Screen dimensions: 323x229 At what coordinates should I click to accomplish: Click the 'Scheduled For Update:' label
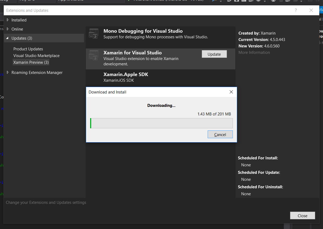coord(259,172)
